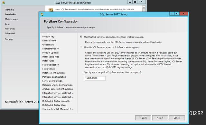Open new SQL Server stand-alone installation link

tap(94, 9)
